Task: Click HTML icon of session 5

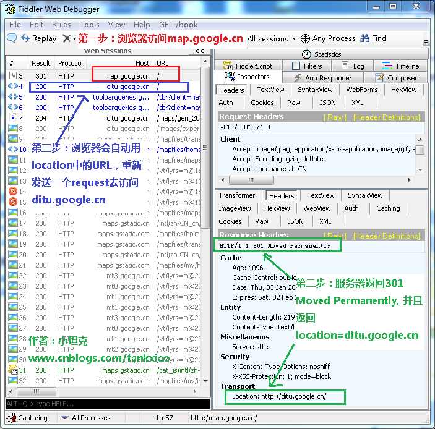Action: coord(13,96)
